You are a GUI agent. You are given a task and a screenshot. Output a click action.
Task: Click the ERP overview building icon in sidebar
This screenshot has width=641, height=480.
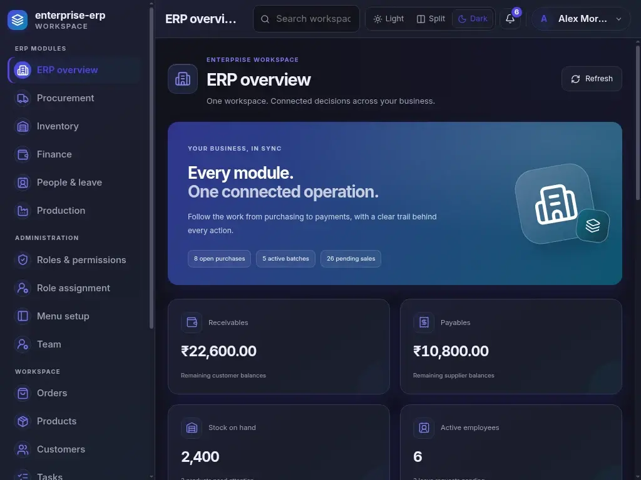point(23,70)
